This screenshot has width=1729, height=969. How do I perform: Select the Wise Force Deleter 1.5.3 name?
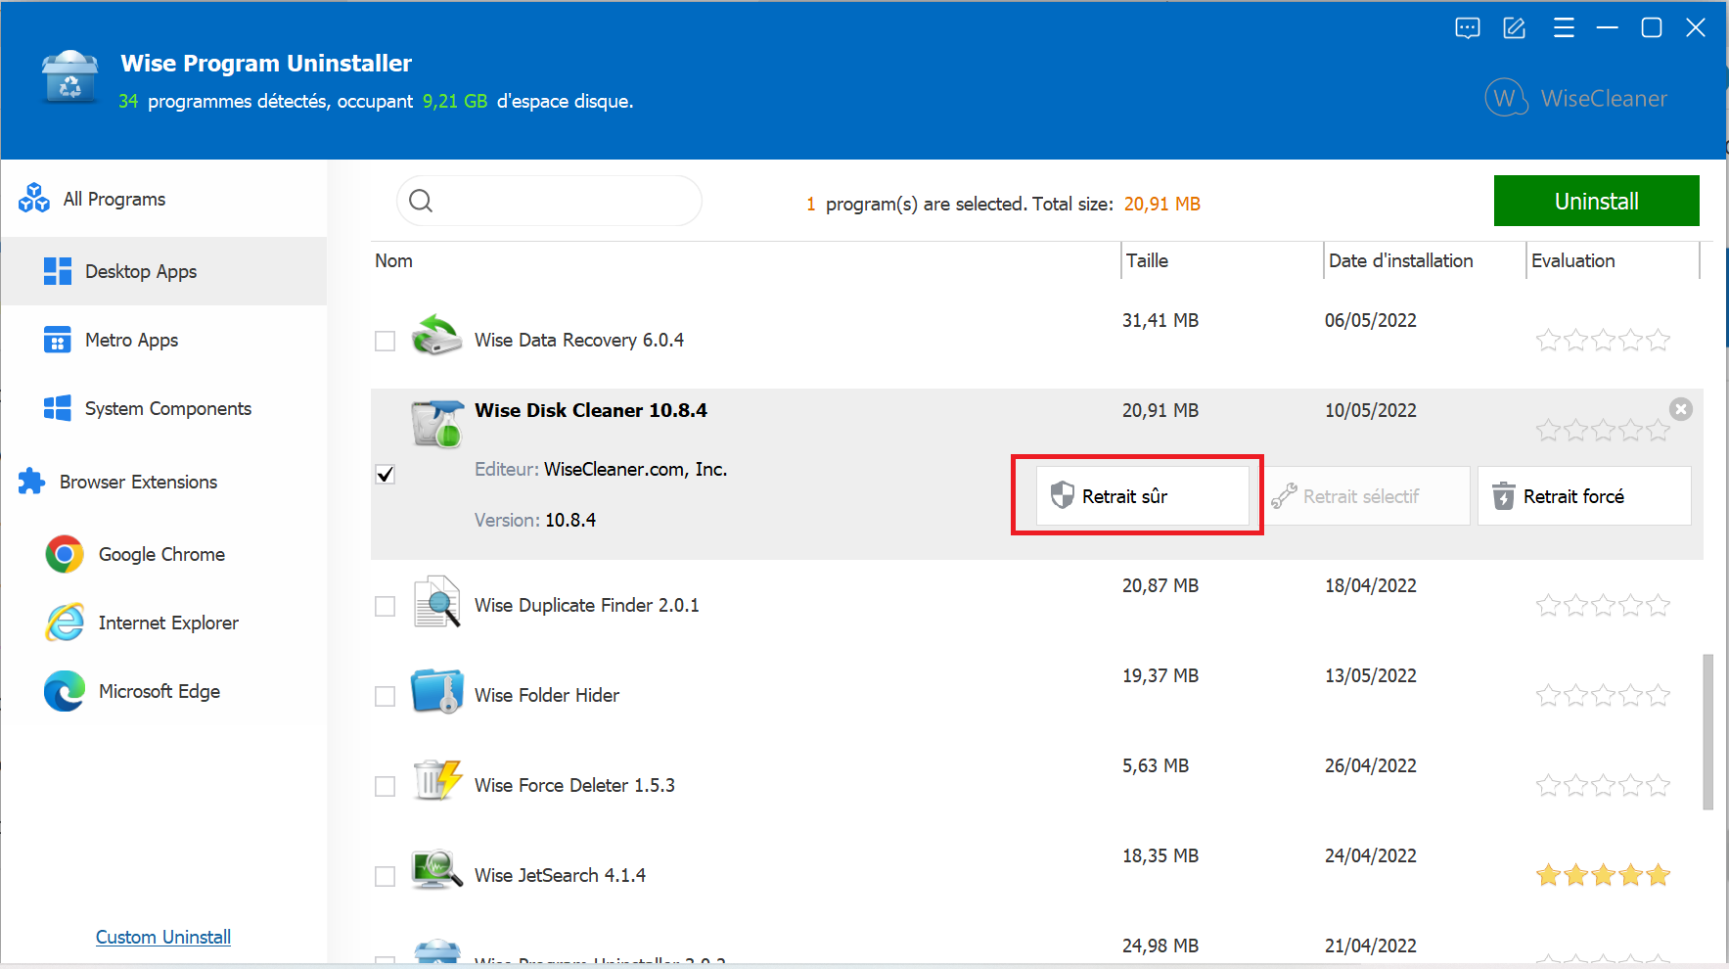click(x=574, y=785)
